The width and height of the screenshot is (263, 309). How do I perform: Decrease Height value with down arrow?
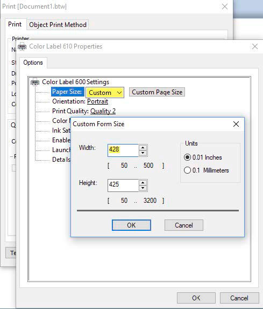[143, 188]
